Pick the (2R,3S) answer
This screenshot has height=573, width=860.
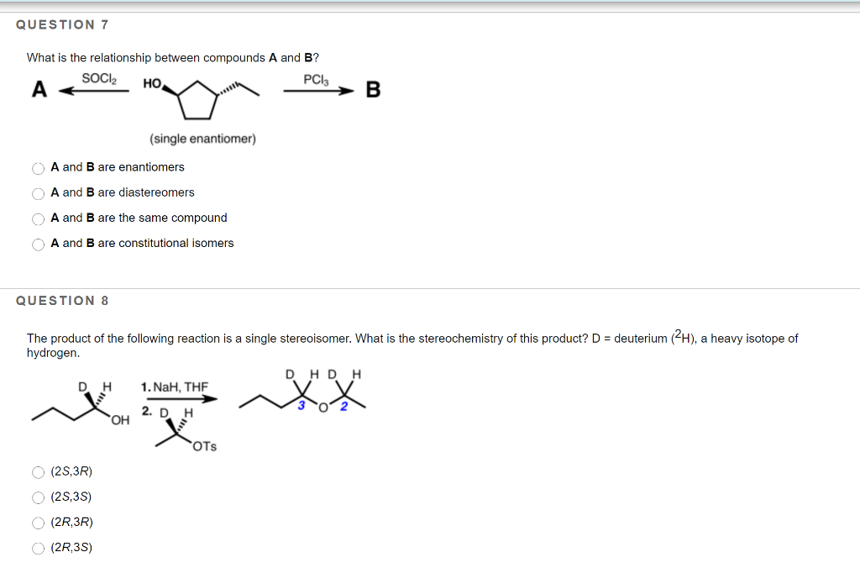(x=38, y=548)
